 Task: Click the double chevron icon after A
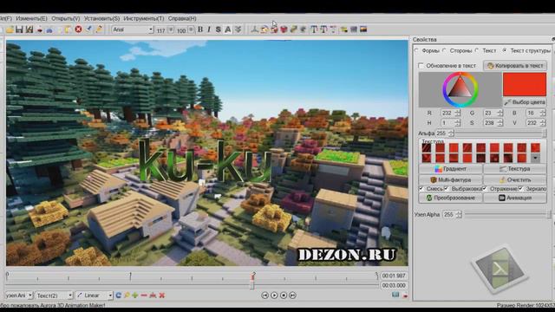coord(238,29)
